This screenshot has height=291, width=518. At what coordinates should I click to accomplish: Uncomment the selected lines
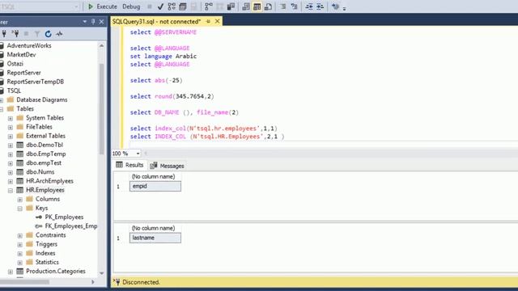(x=294, y=6)
